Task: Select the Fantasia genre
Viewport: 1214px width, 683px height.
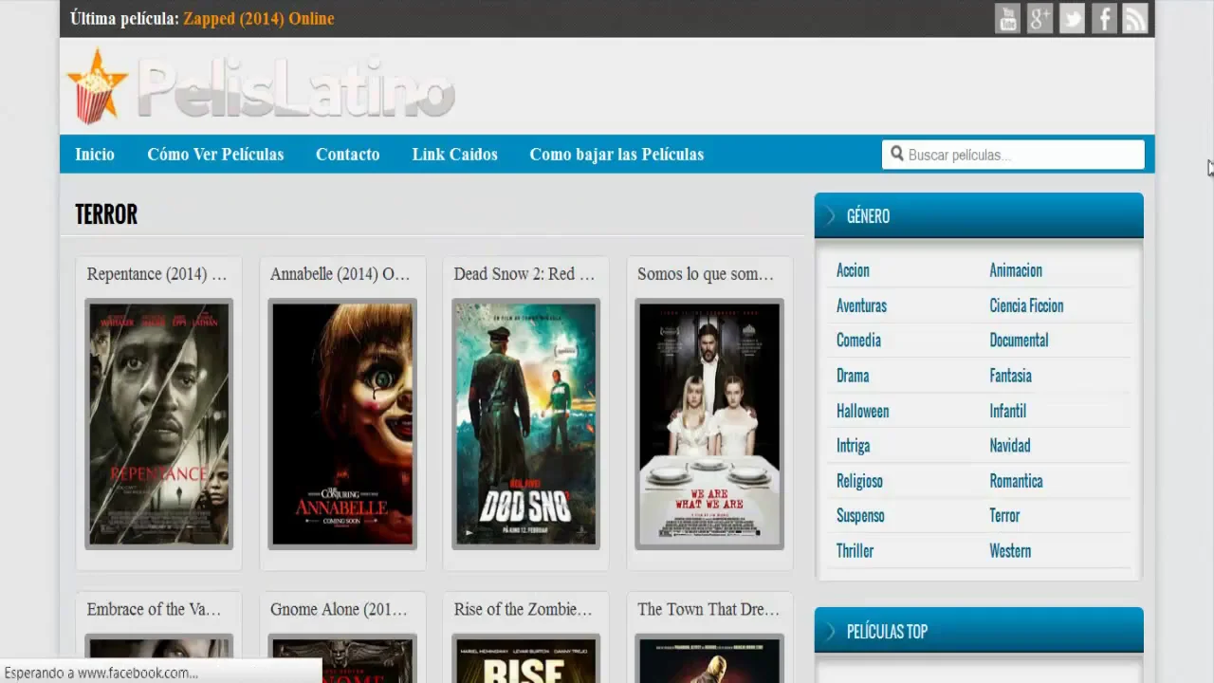Action: pos(1010,376)
